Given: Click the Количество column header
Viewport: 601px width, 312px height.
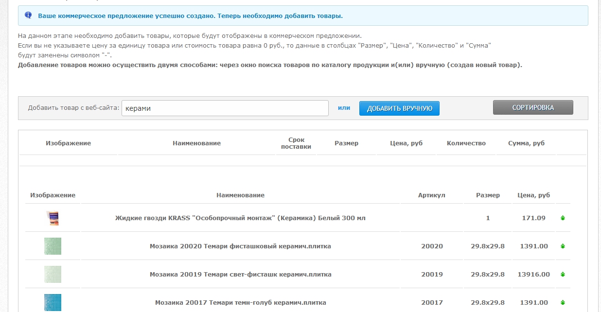Looking at the screenshot, I should [466, 143].
